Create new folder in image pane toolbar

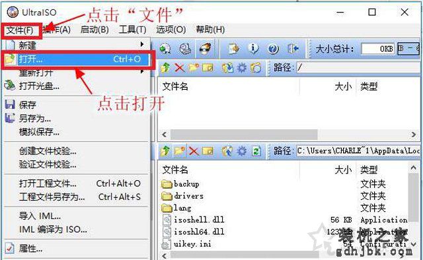[194, 67]
